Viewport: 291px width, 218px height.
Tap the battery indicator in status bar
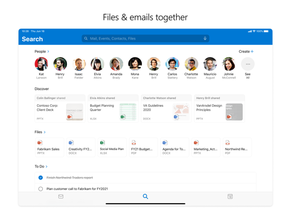[266, 31]
